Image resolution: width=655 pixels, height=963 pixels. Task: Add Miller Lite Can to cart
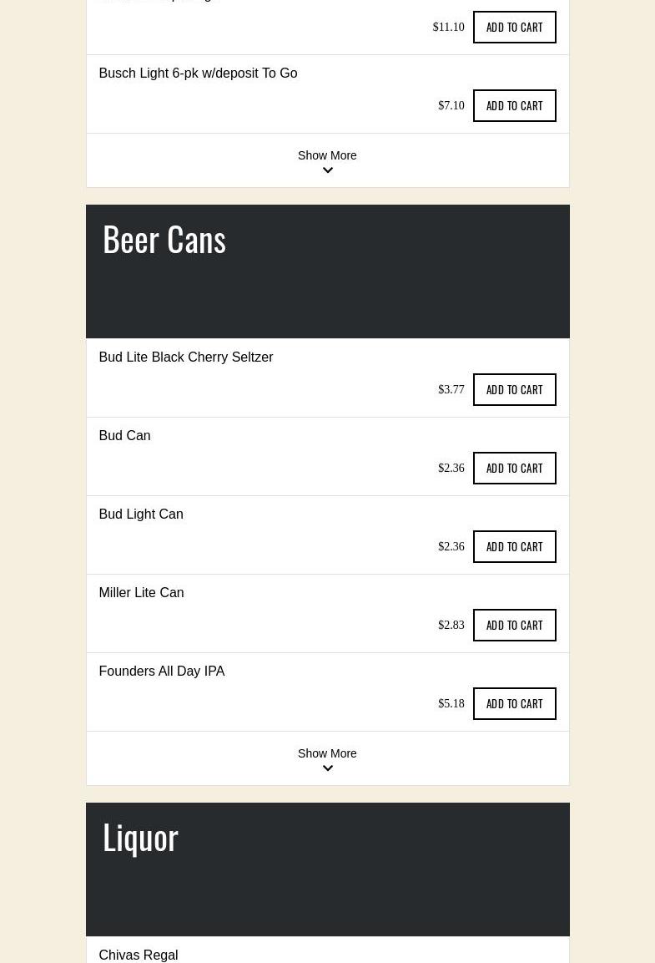coord(515,626)
